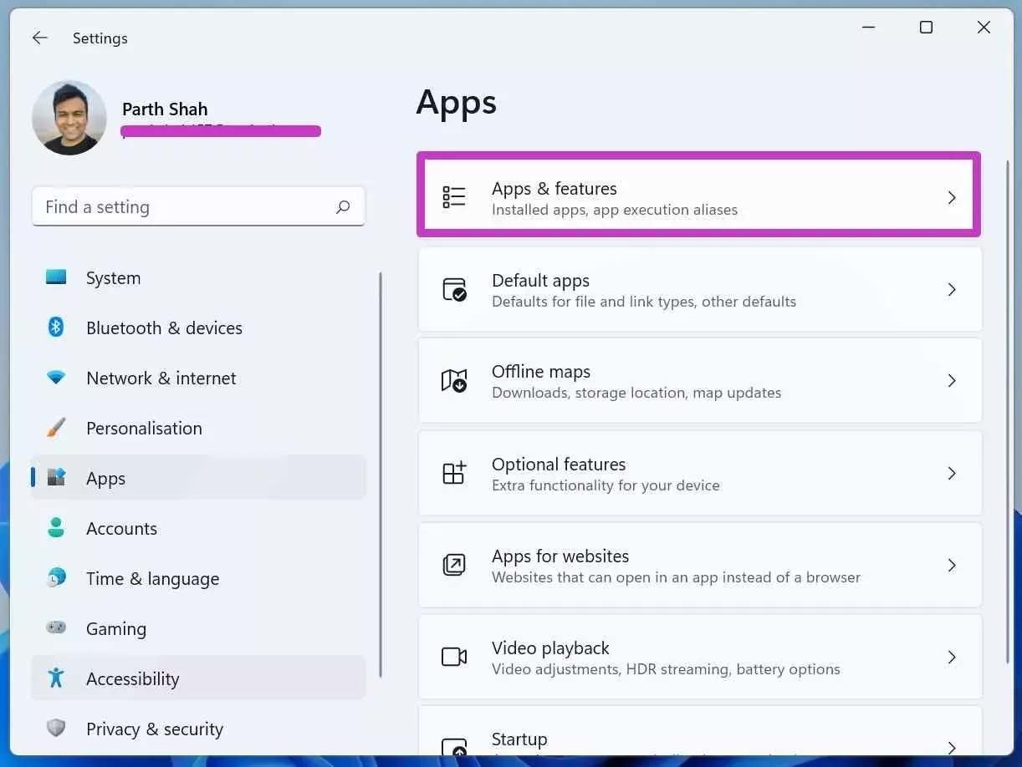Image resolution: width=1022 pixels, height=767 pixels.
Task: Open Time & language label
Action: pos(152,579)
